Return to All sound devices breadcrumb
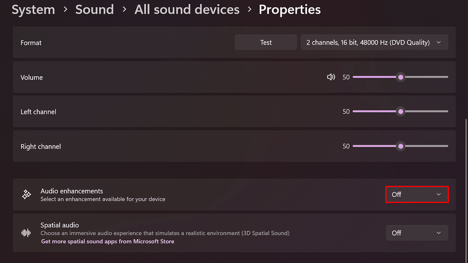This screenshot has height=263, width=468. click(187, 10)
